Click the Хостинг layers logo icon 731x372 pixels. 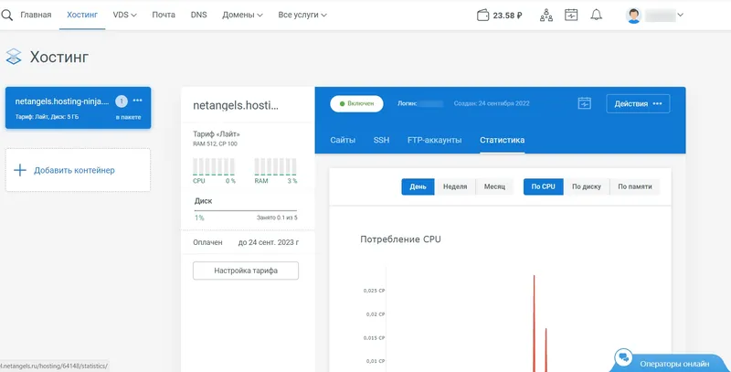(14, 57)
